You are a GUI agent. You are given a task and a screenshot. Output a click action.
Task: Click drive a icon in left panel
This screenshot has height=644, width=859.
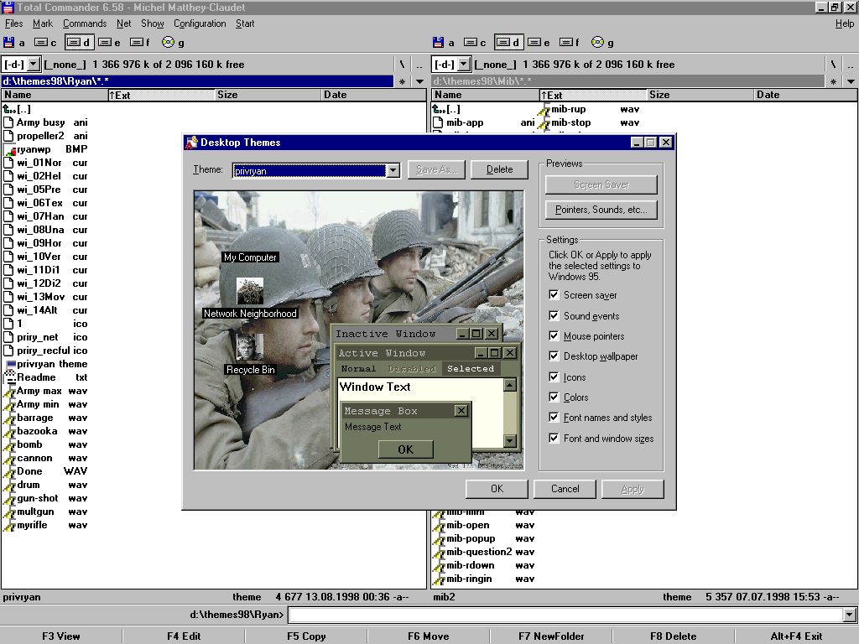pos(9,42)
